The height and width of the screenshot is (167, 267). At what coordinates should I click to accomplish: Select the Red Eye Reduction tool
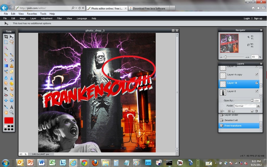(6, 95)
